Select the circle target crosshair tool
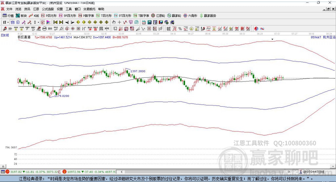The width and height of the screenshot is (336, 182). coord(67,29)
